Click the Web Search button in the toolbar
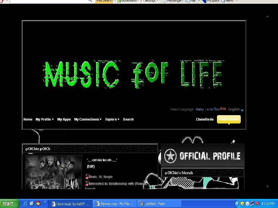 coord(104,1)
